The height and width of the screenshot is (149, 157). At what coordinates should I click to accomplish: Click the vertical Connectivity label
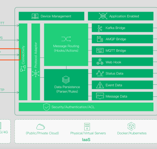click(23, 55)
